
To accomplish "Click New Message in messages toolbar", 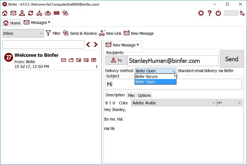I will point(139,33).
